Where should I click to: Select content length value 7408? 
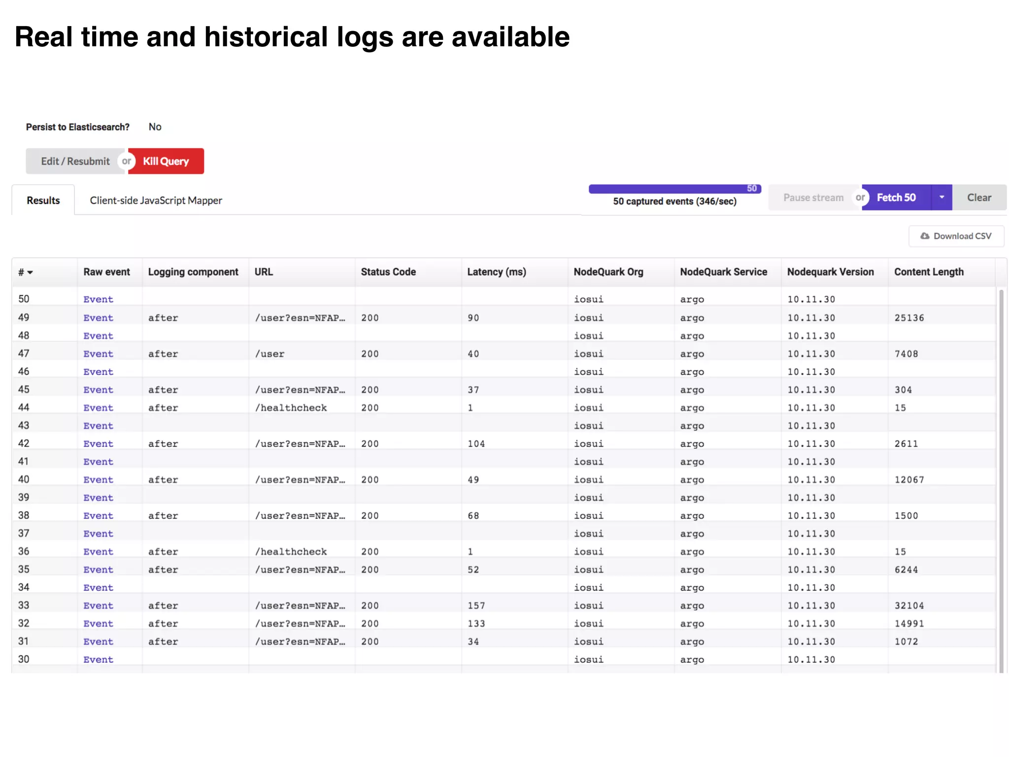906,354
